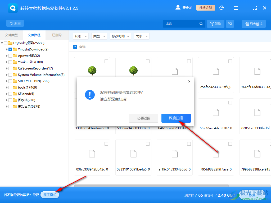Open the 大小 filter dropdown

[142, 36]
